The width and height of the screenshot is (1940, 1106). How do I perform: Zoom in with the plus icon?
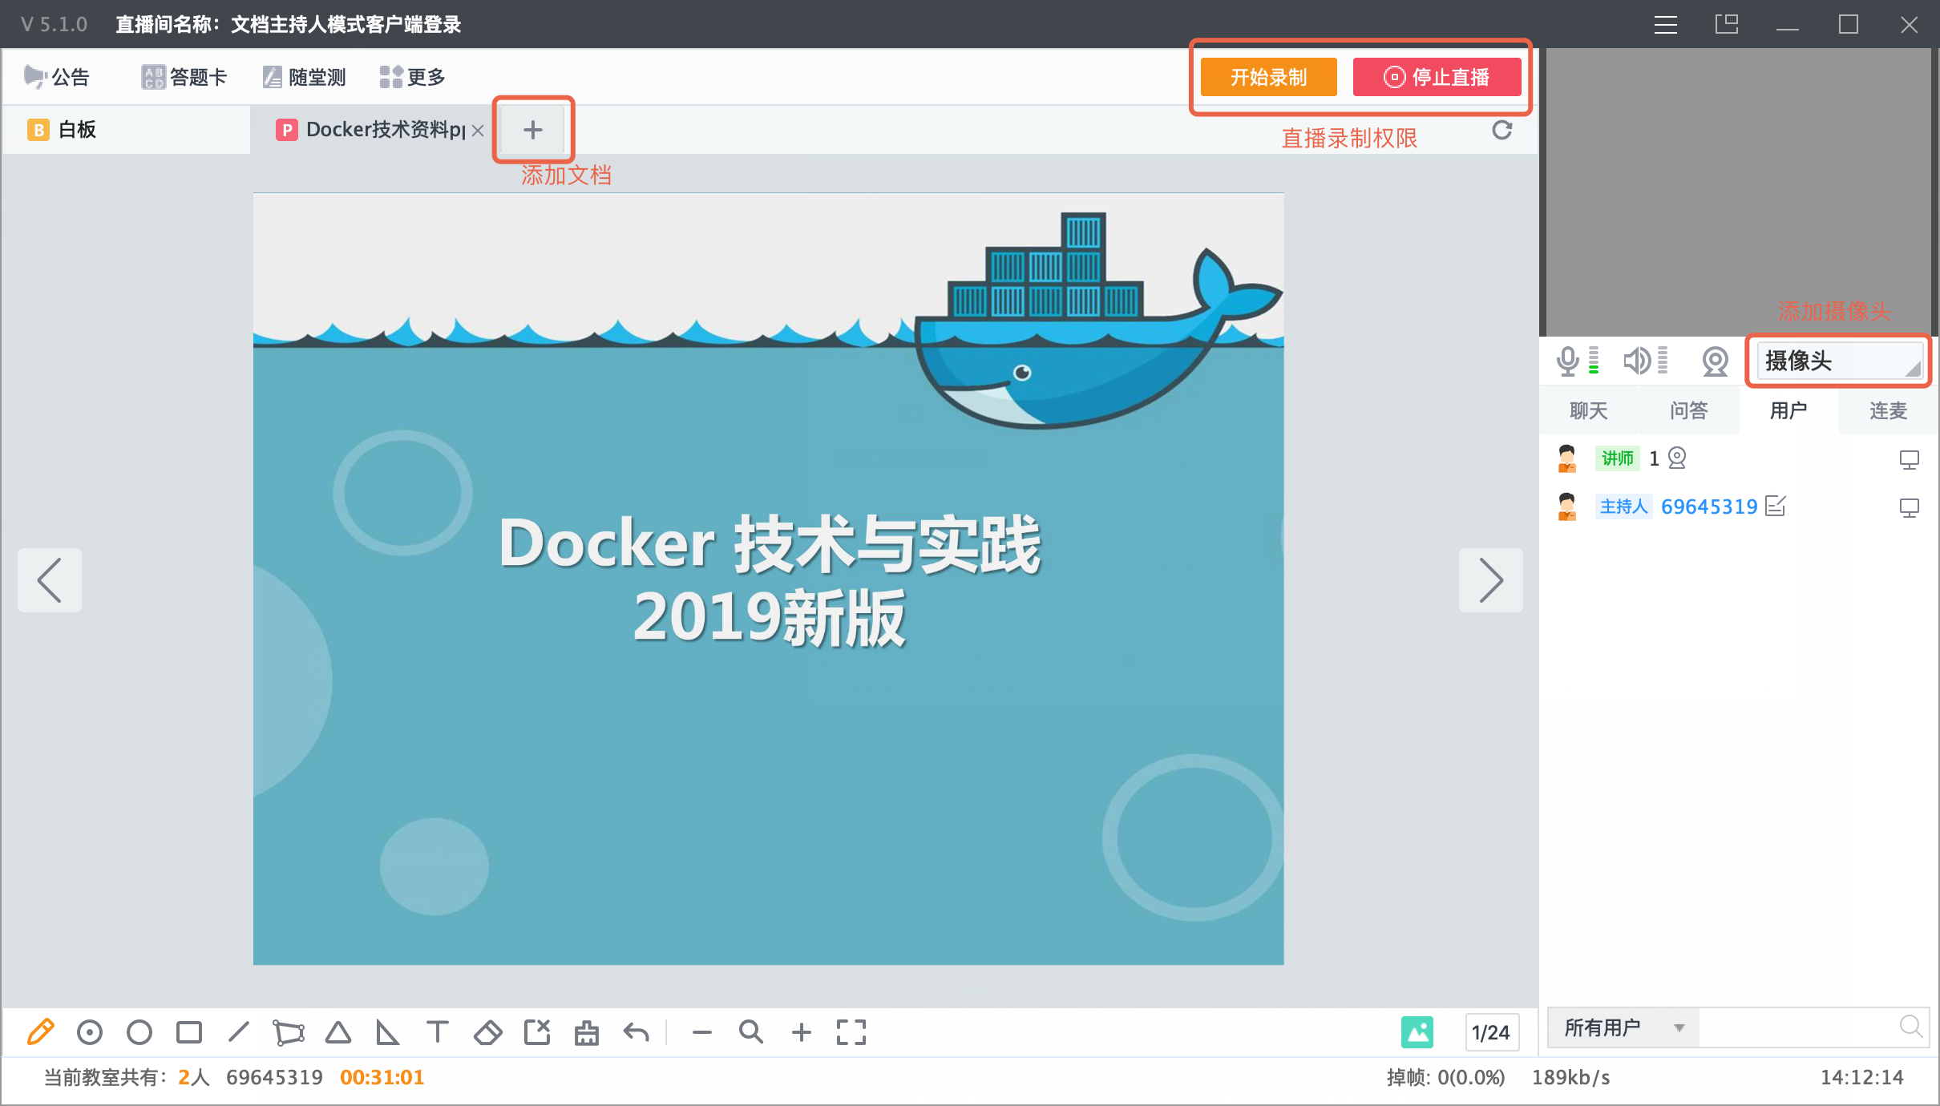tap(802, 1032)
